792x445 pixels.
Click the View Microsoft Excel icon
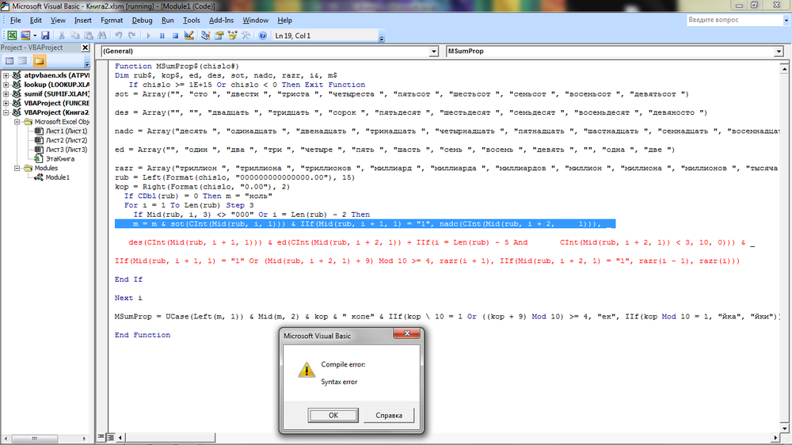pos(12,36)
